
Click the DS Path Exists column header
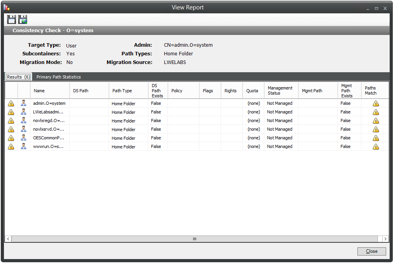pyautogui.click(x=158, y=91)
